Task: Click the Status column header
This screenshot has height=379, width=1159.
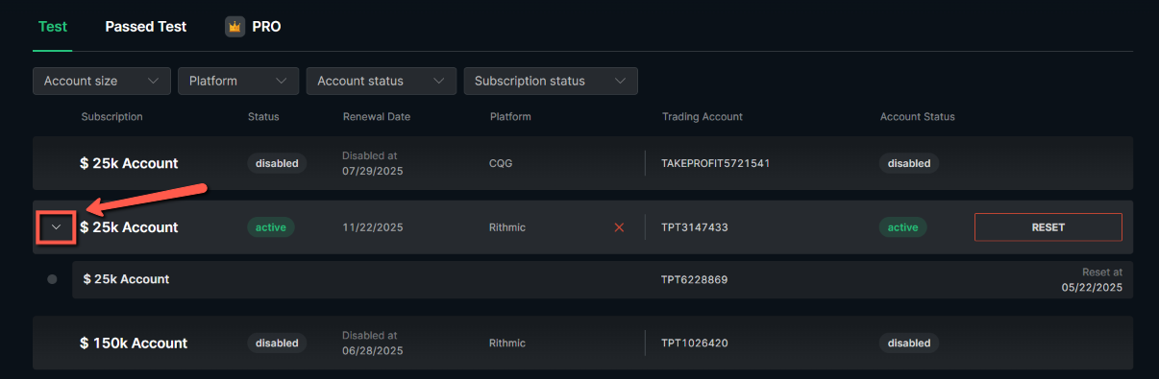Action: pyautogui.click(x=263, y=117)
